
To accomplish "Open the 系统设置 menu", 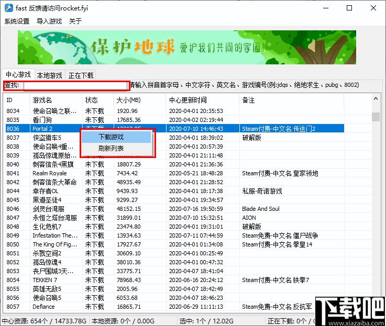I will (x=17, y=21).
